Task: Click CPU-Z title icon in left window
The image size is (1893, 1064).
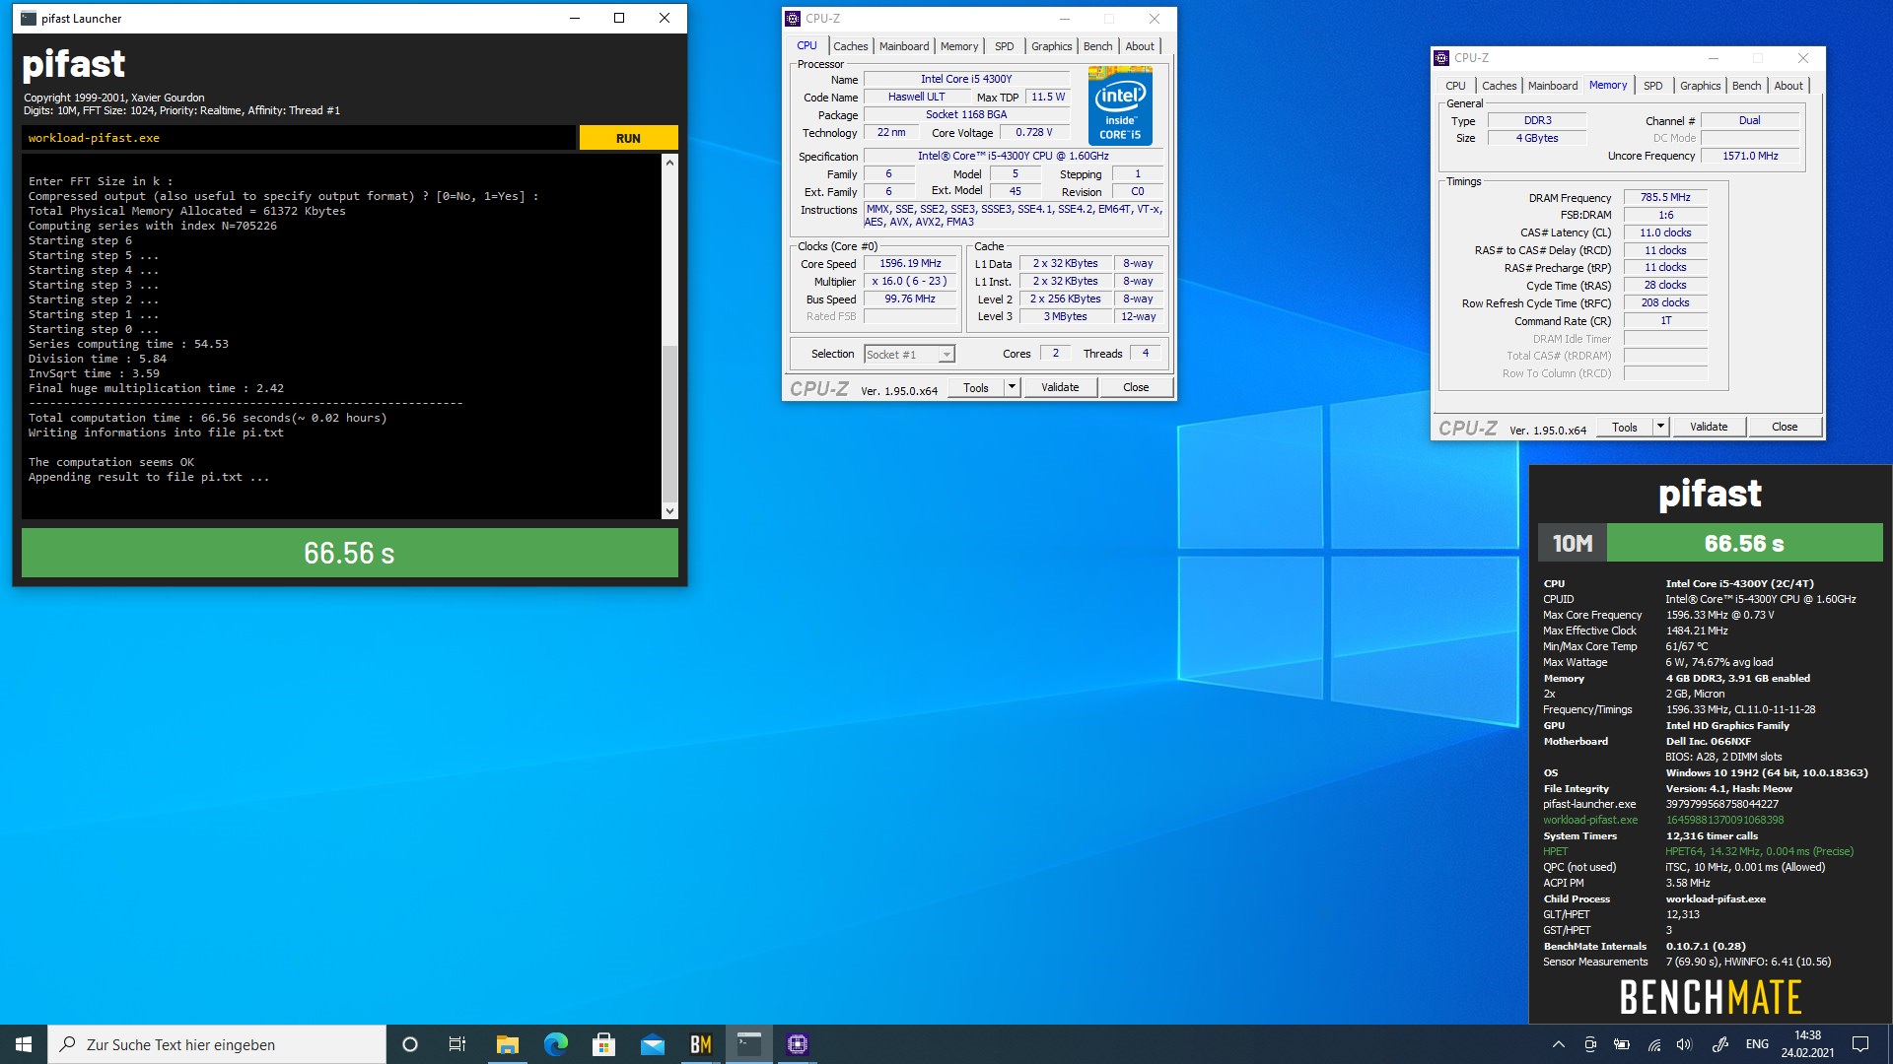Action: pyautogui.click(x=793, y=18)
